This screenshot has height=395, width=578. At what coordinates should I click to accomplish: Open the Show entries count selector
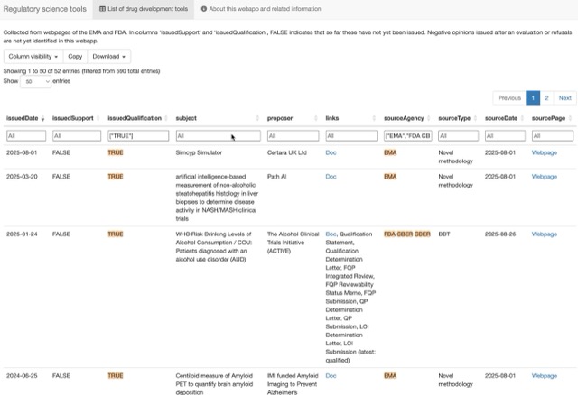(35, 81)
